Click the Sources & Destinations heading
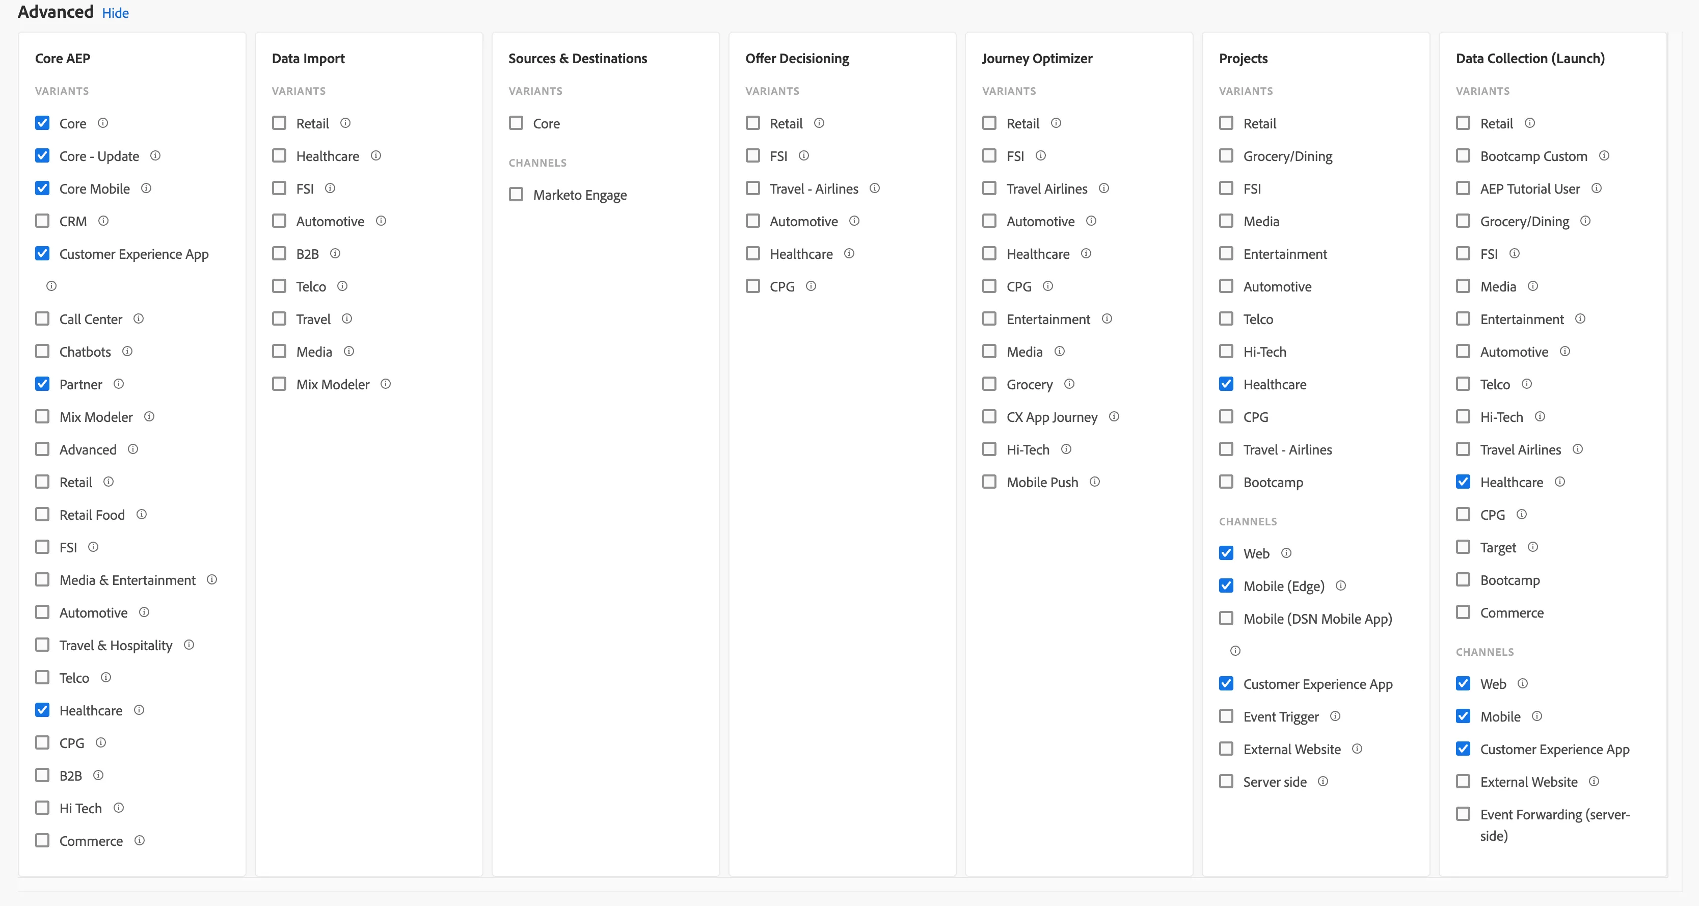 [578, 58]
